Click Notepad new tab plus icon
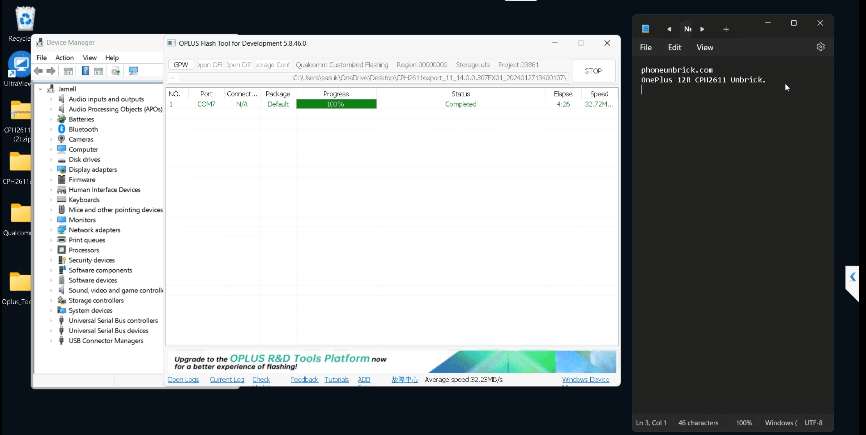The width and height of the screenshot is (866, 435). pyautogui.click(x=726, y=29)
